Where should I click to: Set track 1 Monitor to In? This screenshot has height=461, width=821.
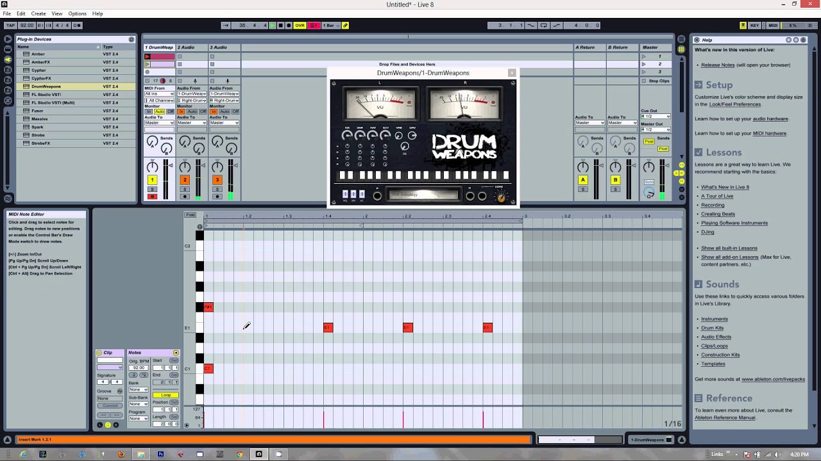tap(148, 111)
